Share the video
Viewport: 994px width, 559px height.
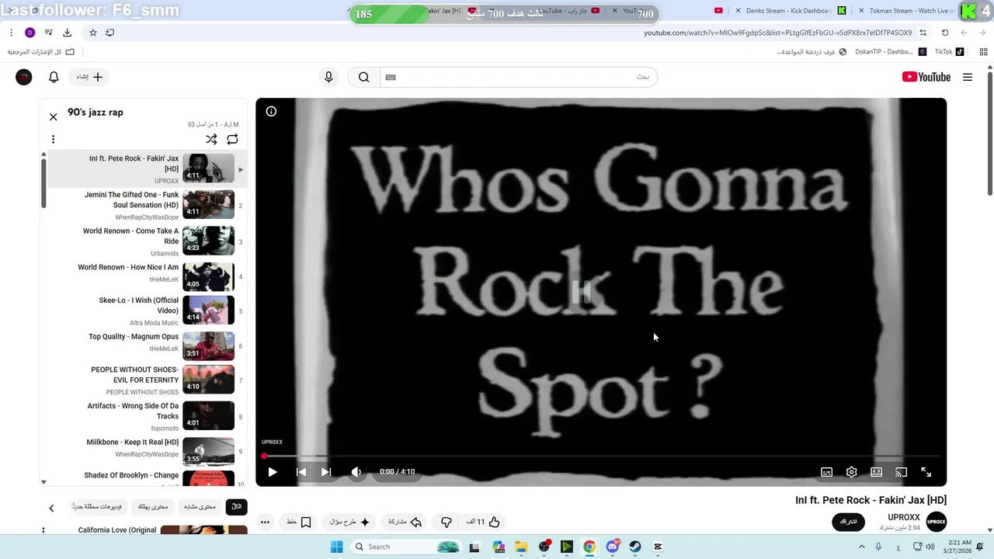pyautogui.click(x=405, y=522)
